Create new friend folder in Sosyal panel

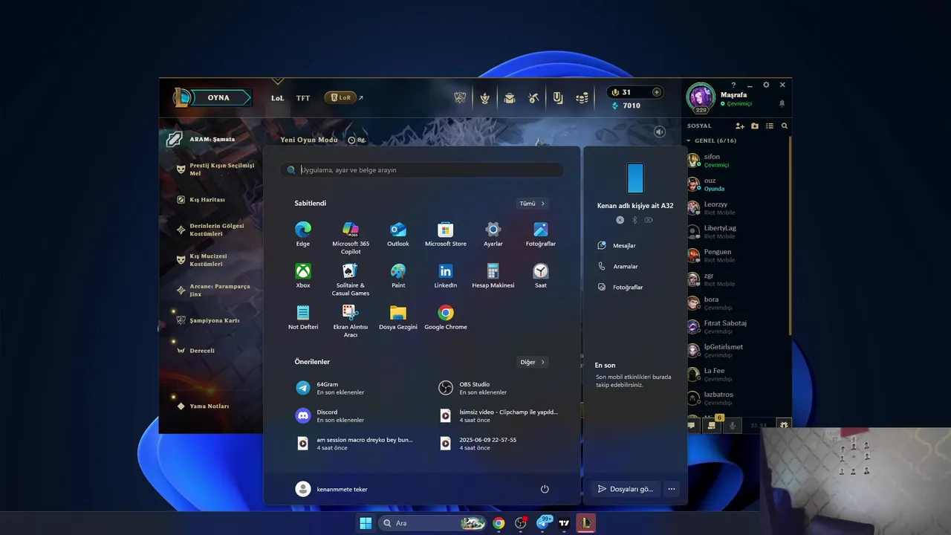tap(755, 126)
